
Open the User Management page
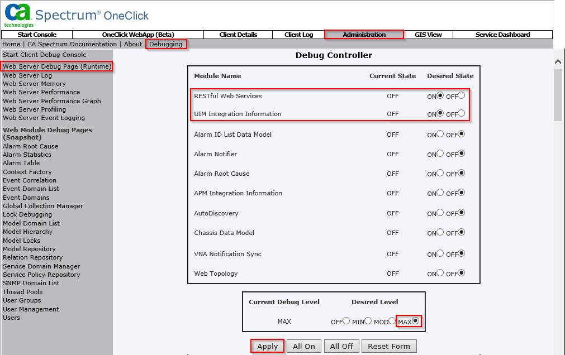point(31,309)
